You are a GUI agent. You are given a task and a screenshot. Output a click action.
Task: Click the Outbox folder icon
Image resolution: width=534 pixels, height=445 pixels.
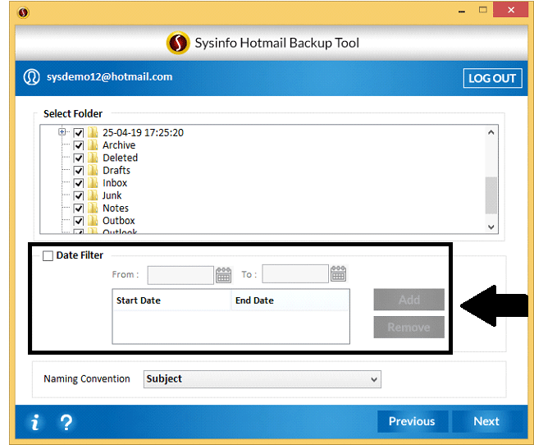(x=93, y=221)
